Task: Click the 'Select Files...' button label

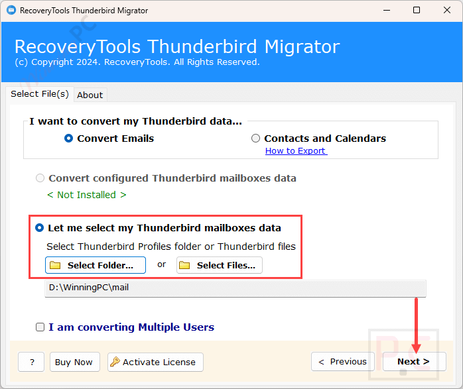Action: point(226,266)
